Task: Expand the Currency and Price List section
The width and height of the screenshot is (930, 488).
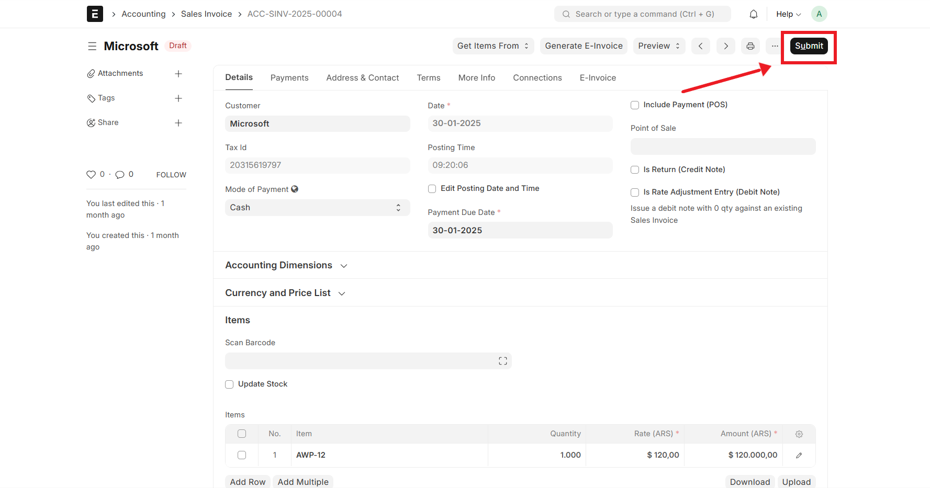Action: click(x=341, y=293)
